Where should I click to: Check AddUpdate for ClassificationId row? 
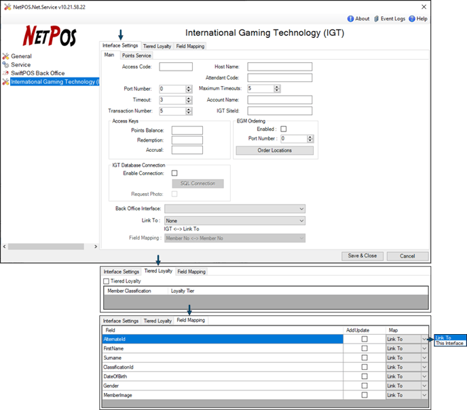pyautogui.click(x=365, y=367)
